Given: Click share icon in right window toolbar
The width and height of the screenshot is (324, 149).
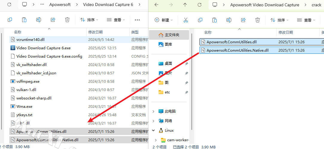Looking at the screenshot, I should tap(243, 20).
